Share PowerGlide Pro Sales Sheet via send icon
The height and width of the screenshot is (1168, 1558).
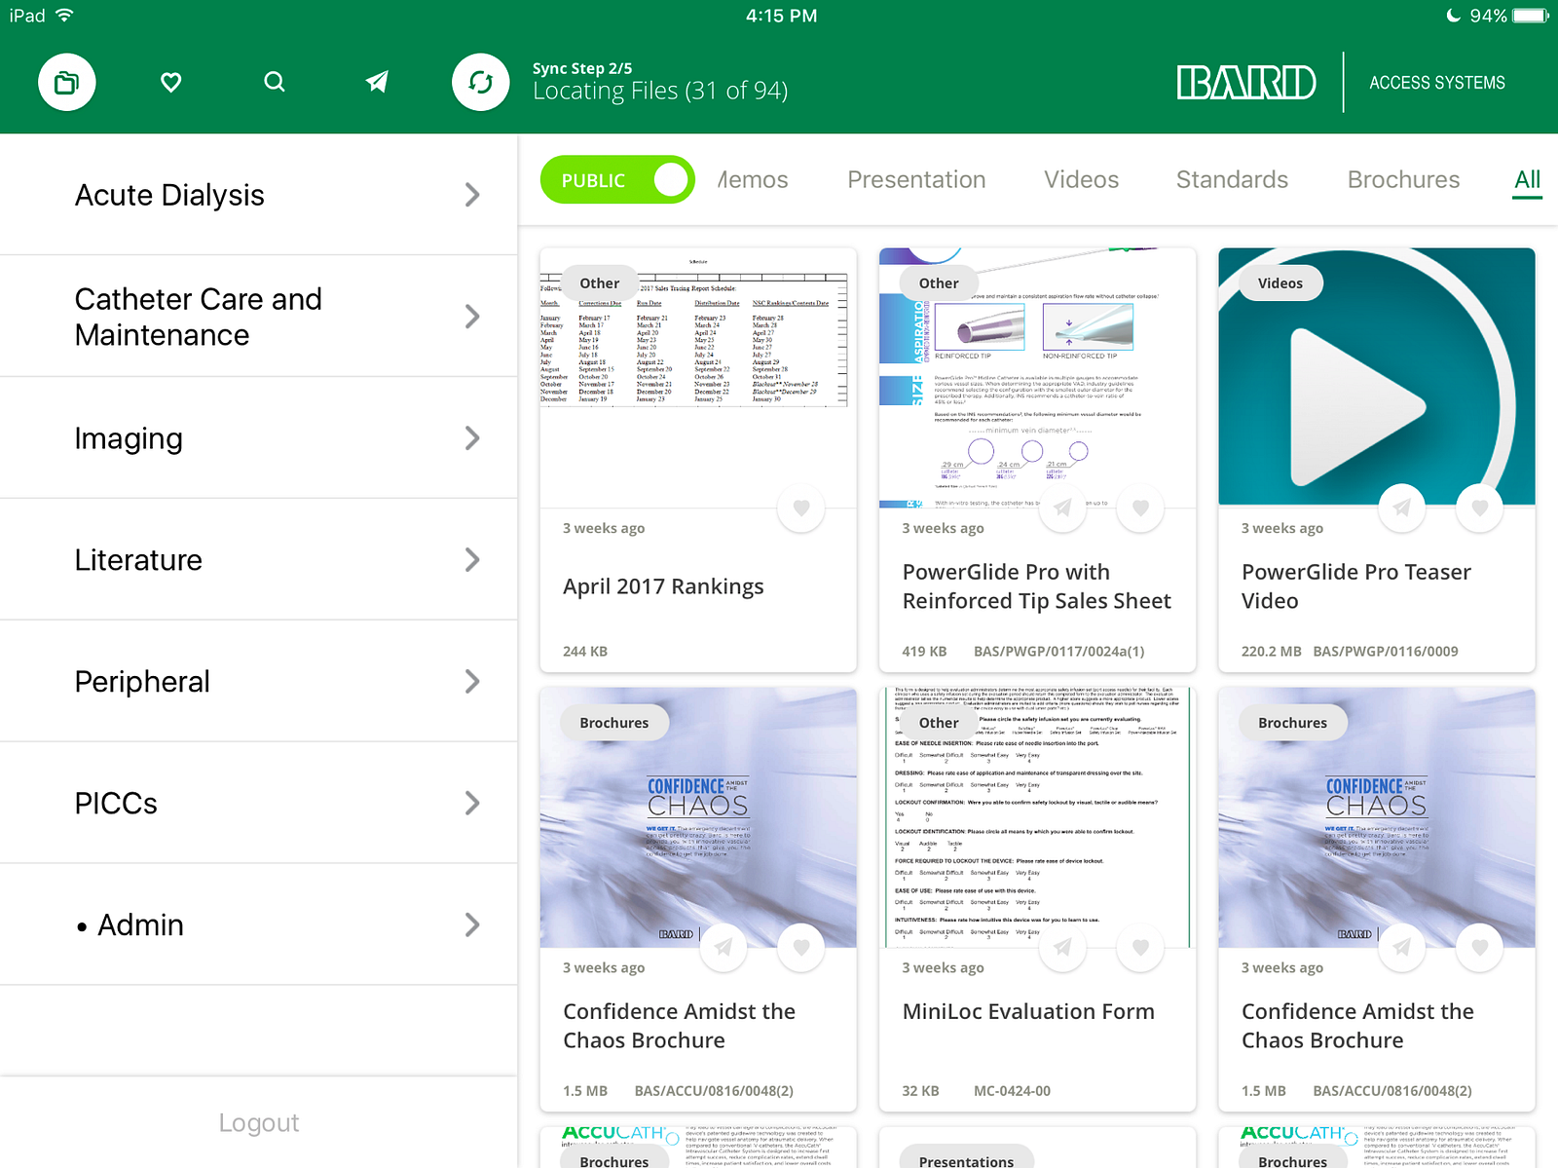click(1063, 508)
